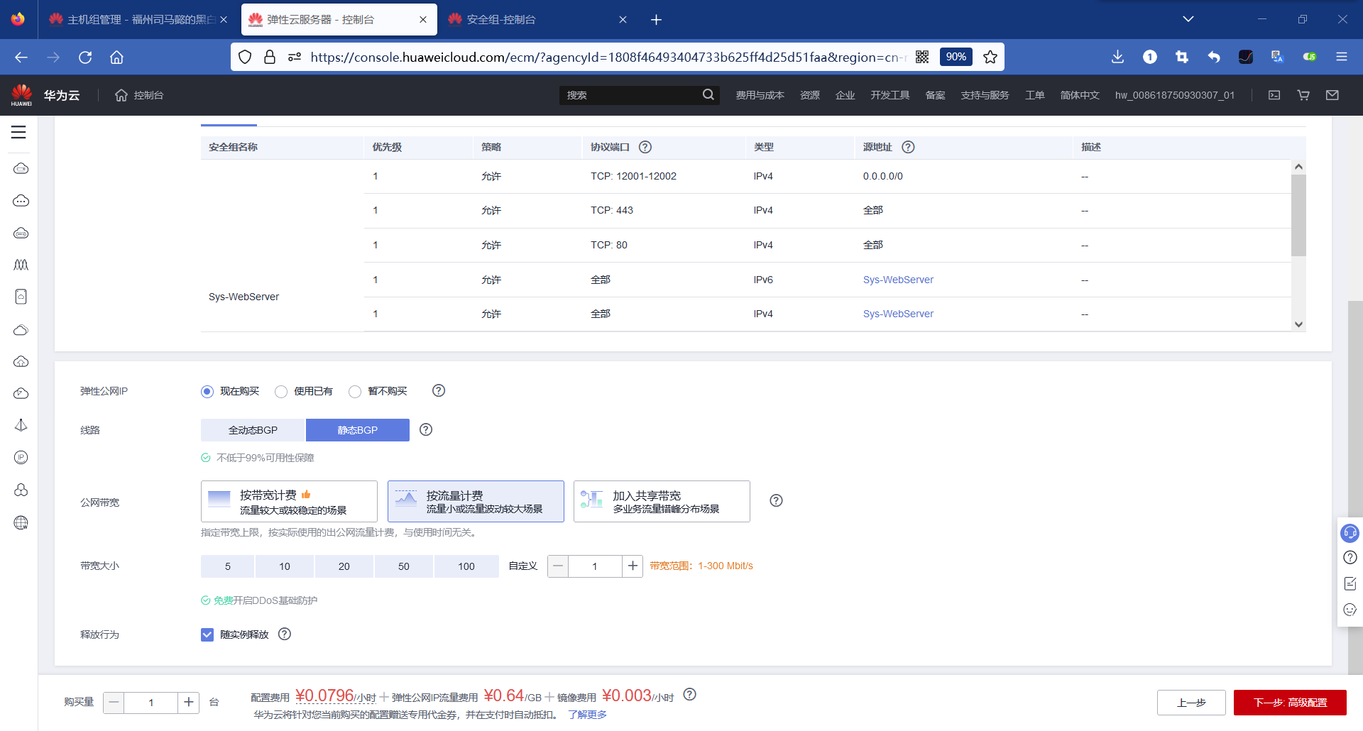This screenshot has height=731, width=1363.
Task: Increase the custom bandwidth value
Action: [633, 566]
